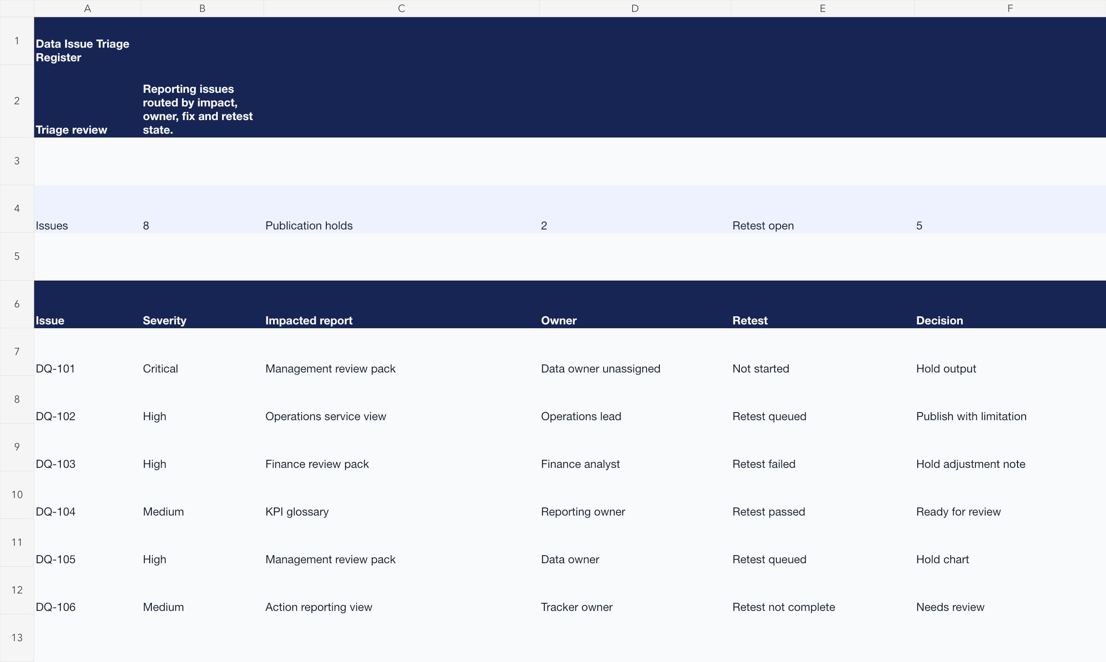Select column C header
1106x662 pixels.
(402, 9)
